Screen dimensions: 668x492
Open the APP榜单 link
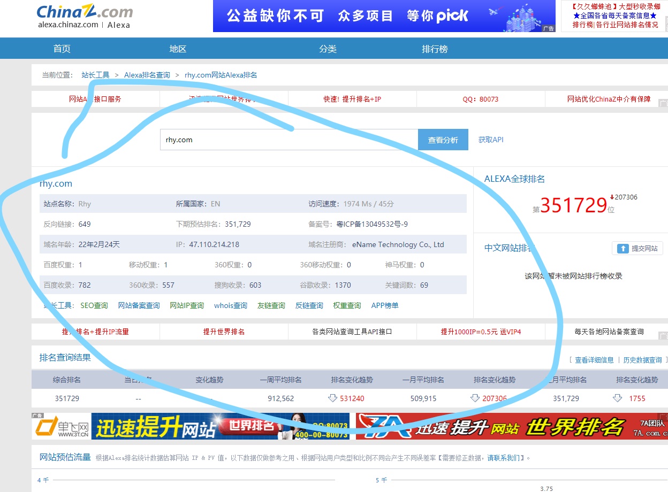(385, 305)
